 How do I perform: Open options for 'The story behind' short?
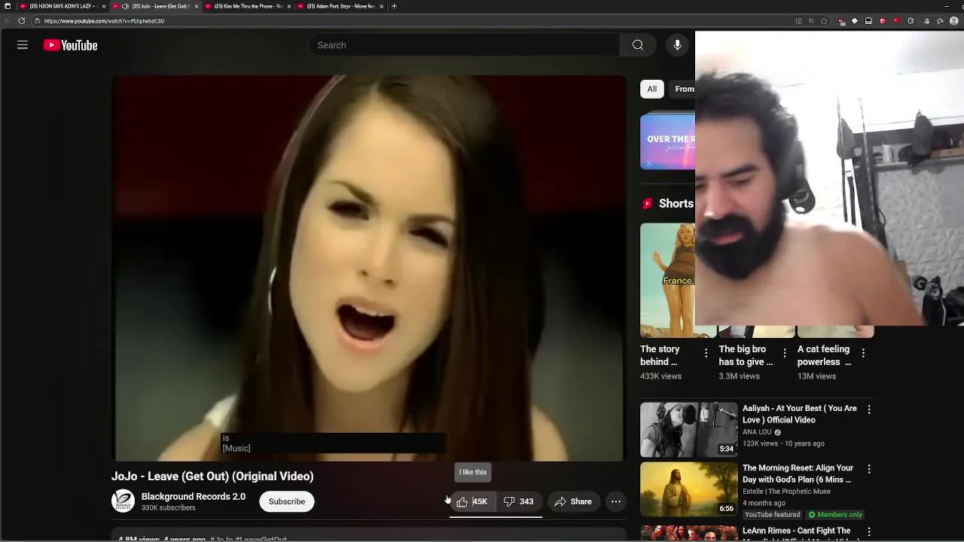click(706, 353)
